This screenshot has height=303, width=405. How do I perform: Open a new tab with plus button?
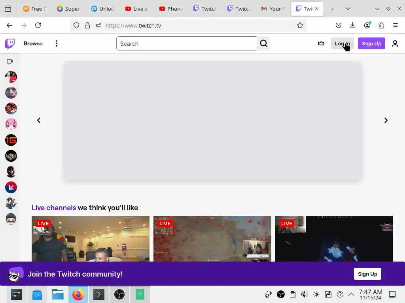(332, 9)
